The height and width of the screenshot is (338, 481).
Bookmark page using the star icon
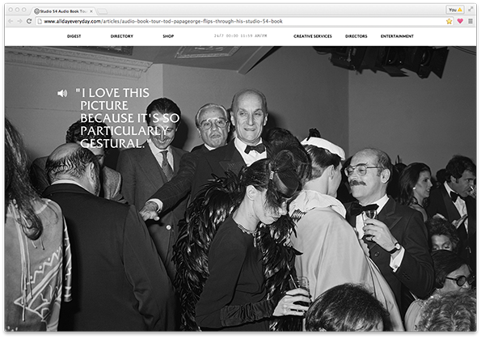(449, 21)
